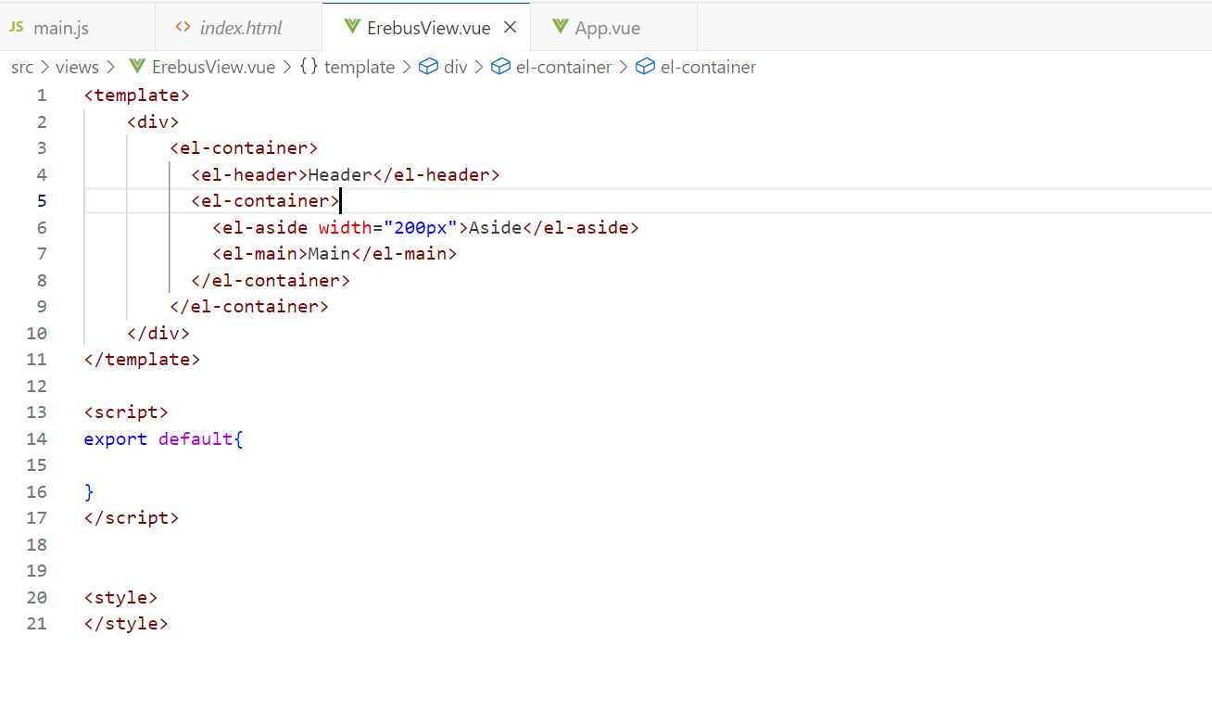Click the closing brace on line 16
The image size is (1212, 724).
point(89,491)
